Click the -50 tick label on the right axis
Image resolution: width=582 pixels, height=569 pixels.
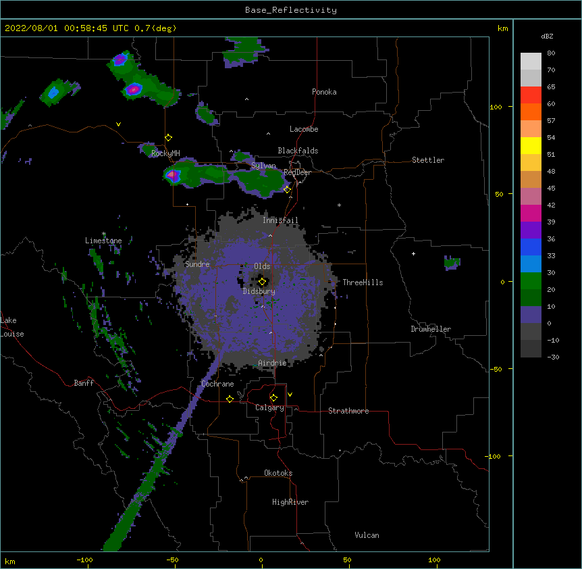point(496,369)
